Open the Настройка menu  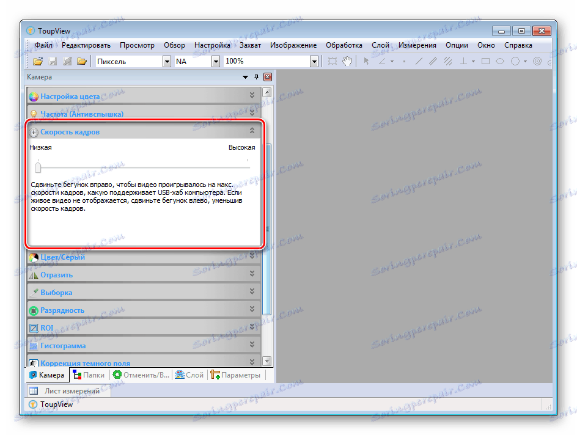pyautogui.click(x=212, y=45)
